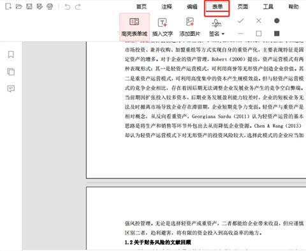Click the heading 1.2 关于财务风险的文献回顾
The height and width of the screenshot is (251, 306).
tap(158, 242)
